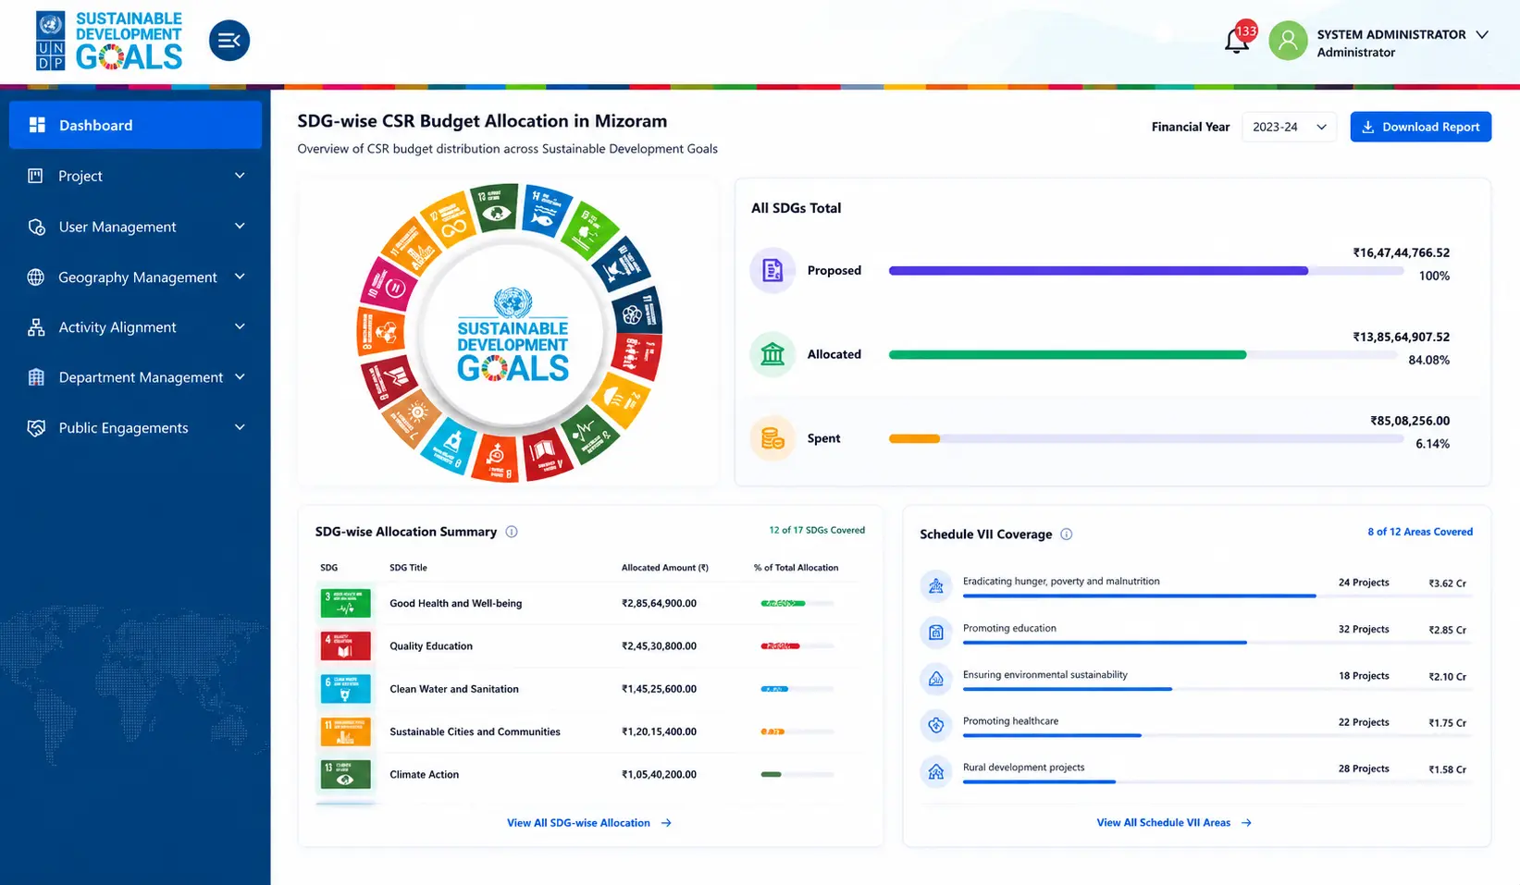Click the Dashboard grid icon
Image resolution: width=1520 pixels, height=885 pixels.
point(37,125)
